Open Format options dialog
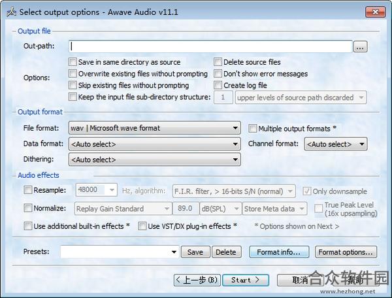Image resolution: width=392 pixels, height=298 pixels. [x=346, y=252]
